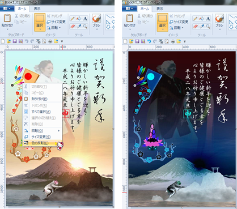The image size is (237, 209).
Task: Expand the ブラシ dropdown arrow in right window
Action: pyautogui.click(x=219, y=29)
